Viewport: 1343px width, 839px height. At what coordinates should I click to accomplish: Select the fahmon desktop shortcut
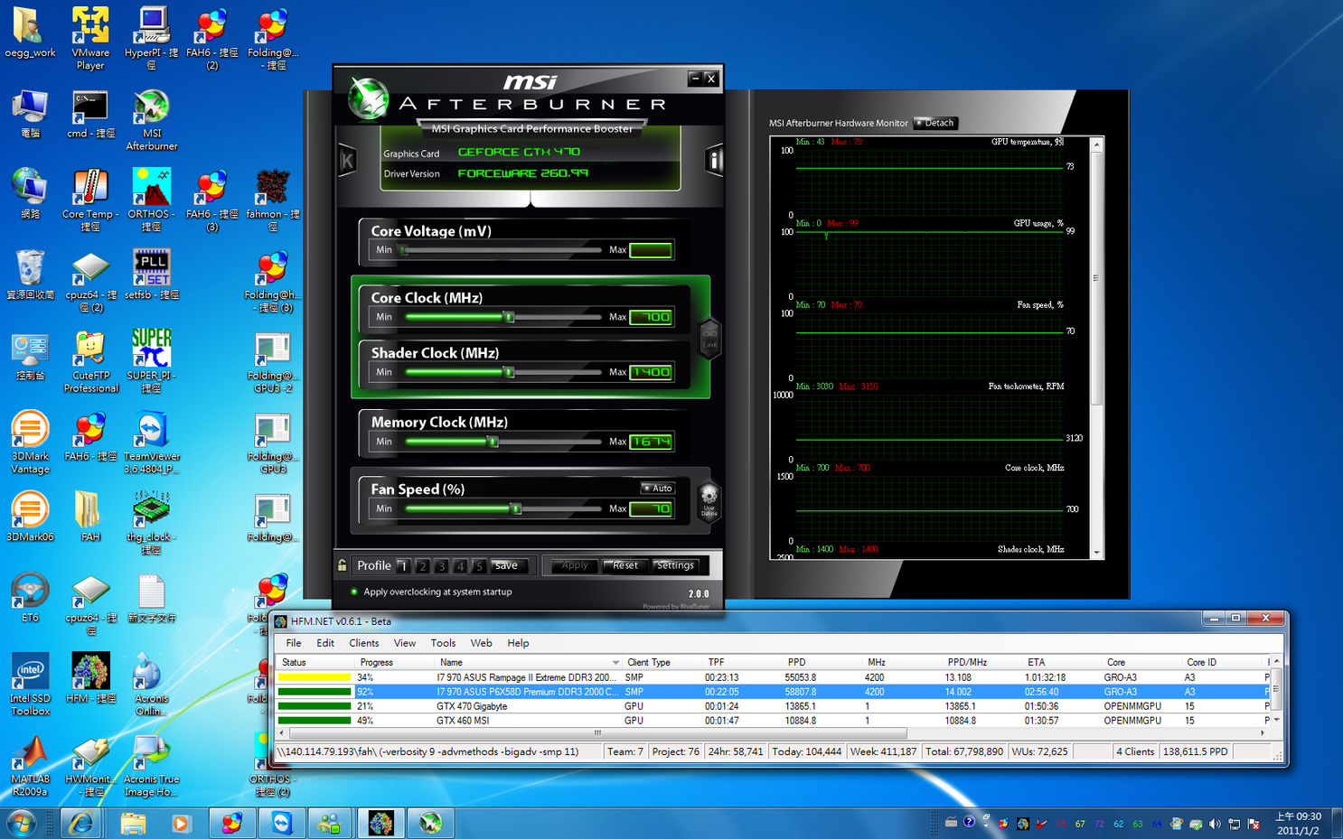click(272, 200)
